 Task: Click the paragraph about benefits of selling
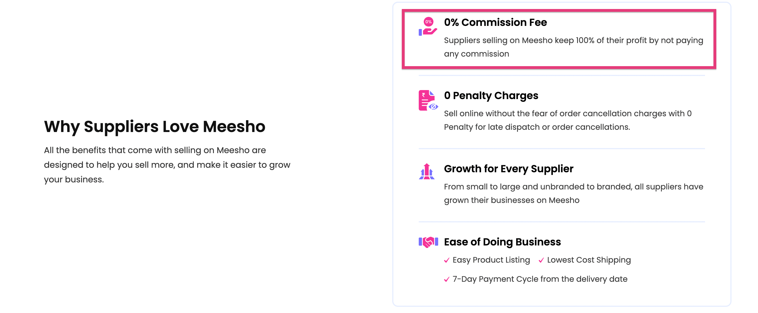167,165
